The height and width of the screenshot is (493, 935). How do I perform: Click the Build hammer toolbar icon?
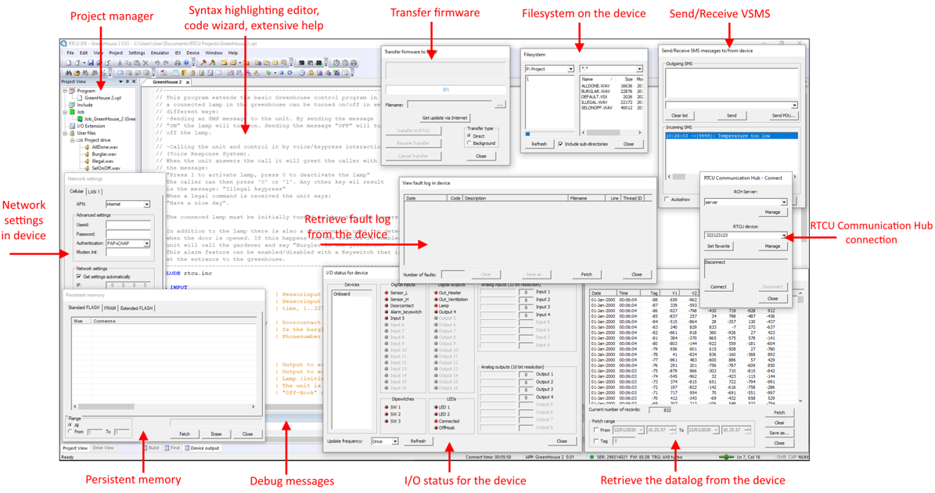click(203, 63)
